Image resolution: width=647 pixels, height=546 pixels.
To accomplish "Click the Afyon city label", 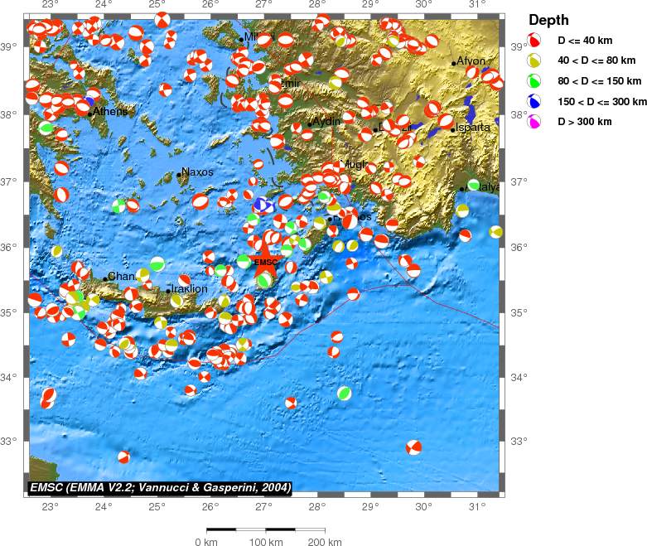I will point(471,61).
